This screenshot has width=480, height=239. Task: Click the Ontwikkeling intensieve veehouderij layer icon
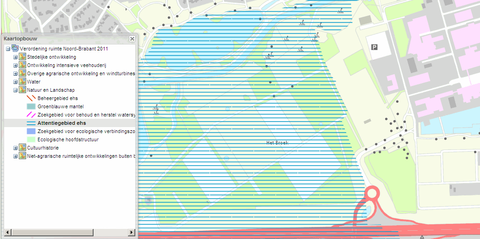[22, 65]
